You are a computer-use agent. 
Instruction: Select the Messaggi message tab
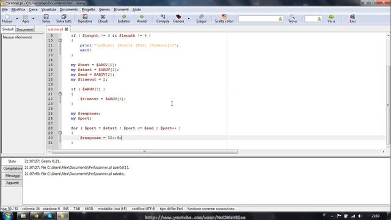click(12, 175)
